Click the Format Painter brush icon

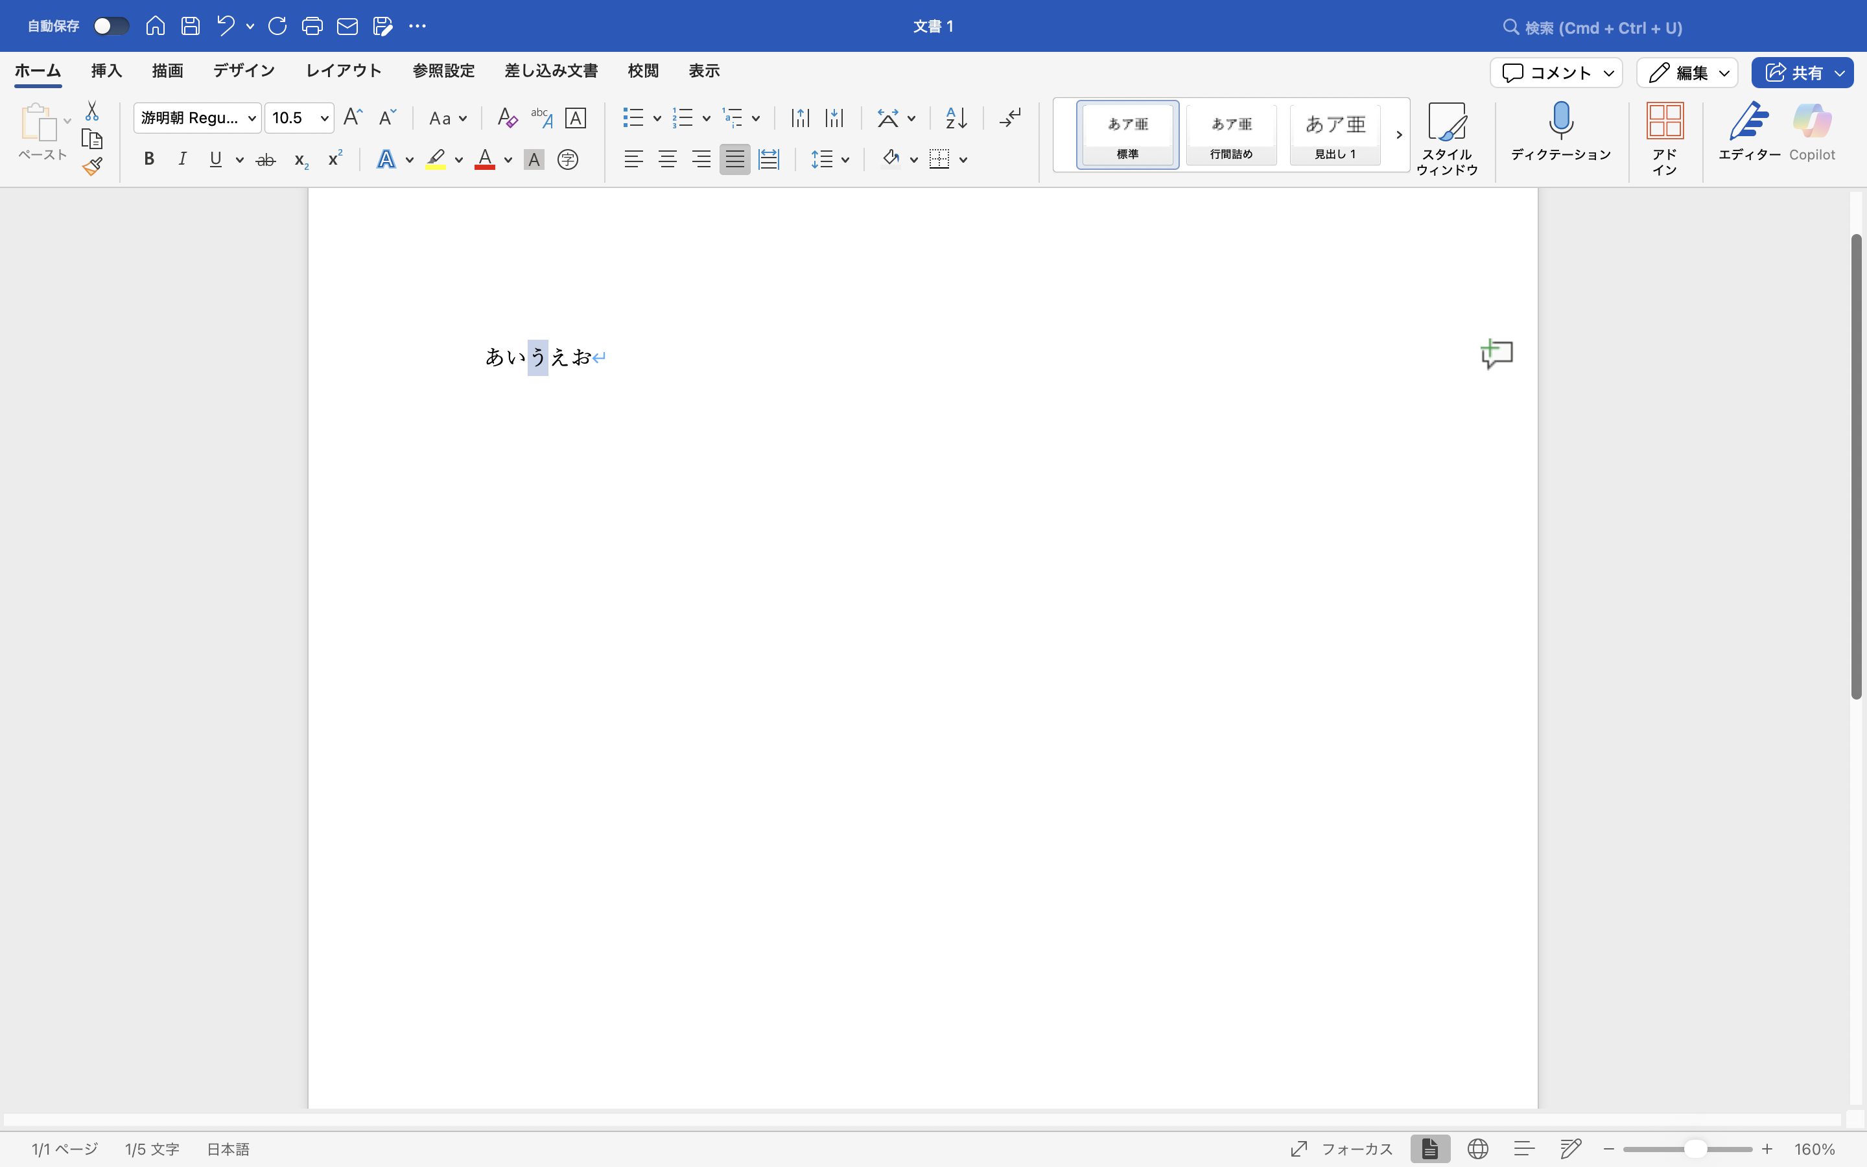[x=93, y=166]
